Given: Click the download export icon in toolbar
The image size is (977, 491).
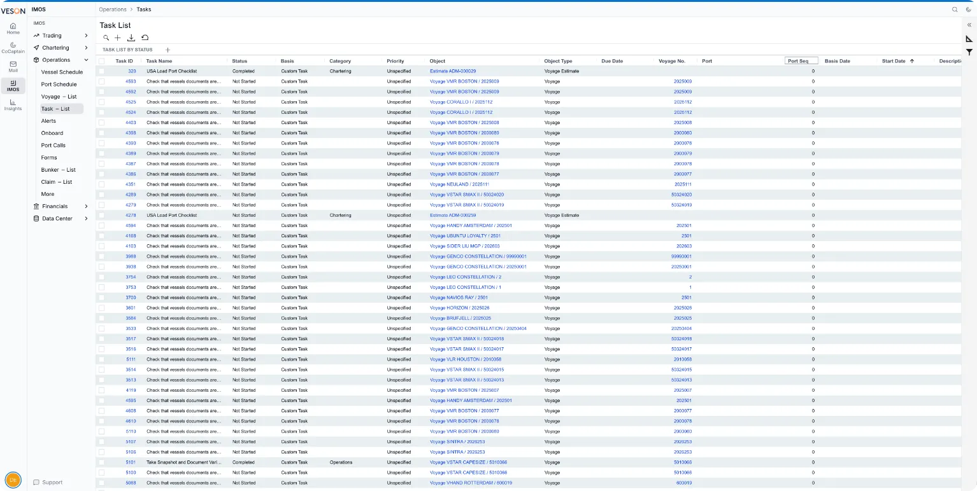Looking at the screenshot, I should click(x=131, y=38).
